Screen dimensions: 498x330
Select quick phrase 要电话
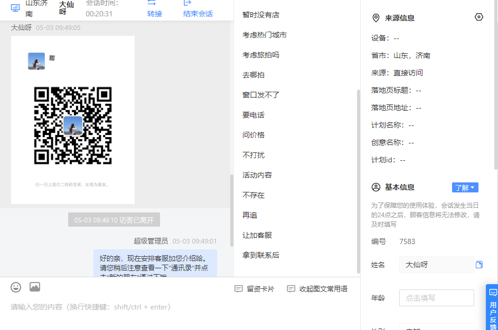(253, 115)
